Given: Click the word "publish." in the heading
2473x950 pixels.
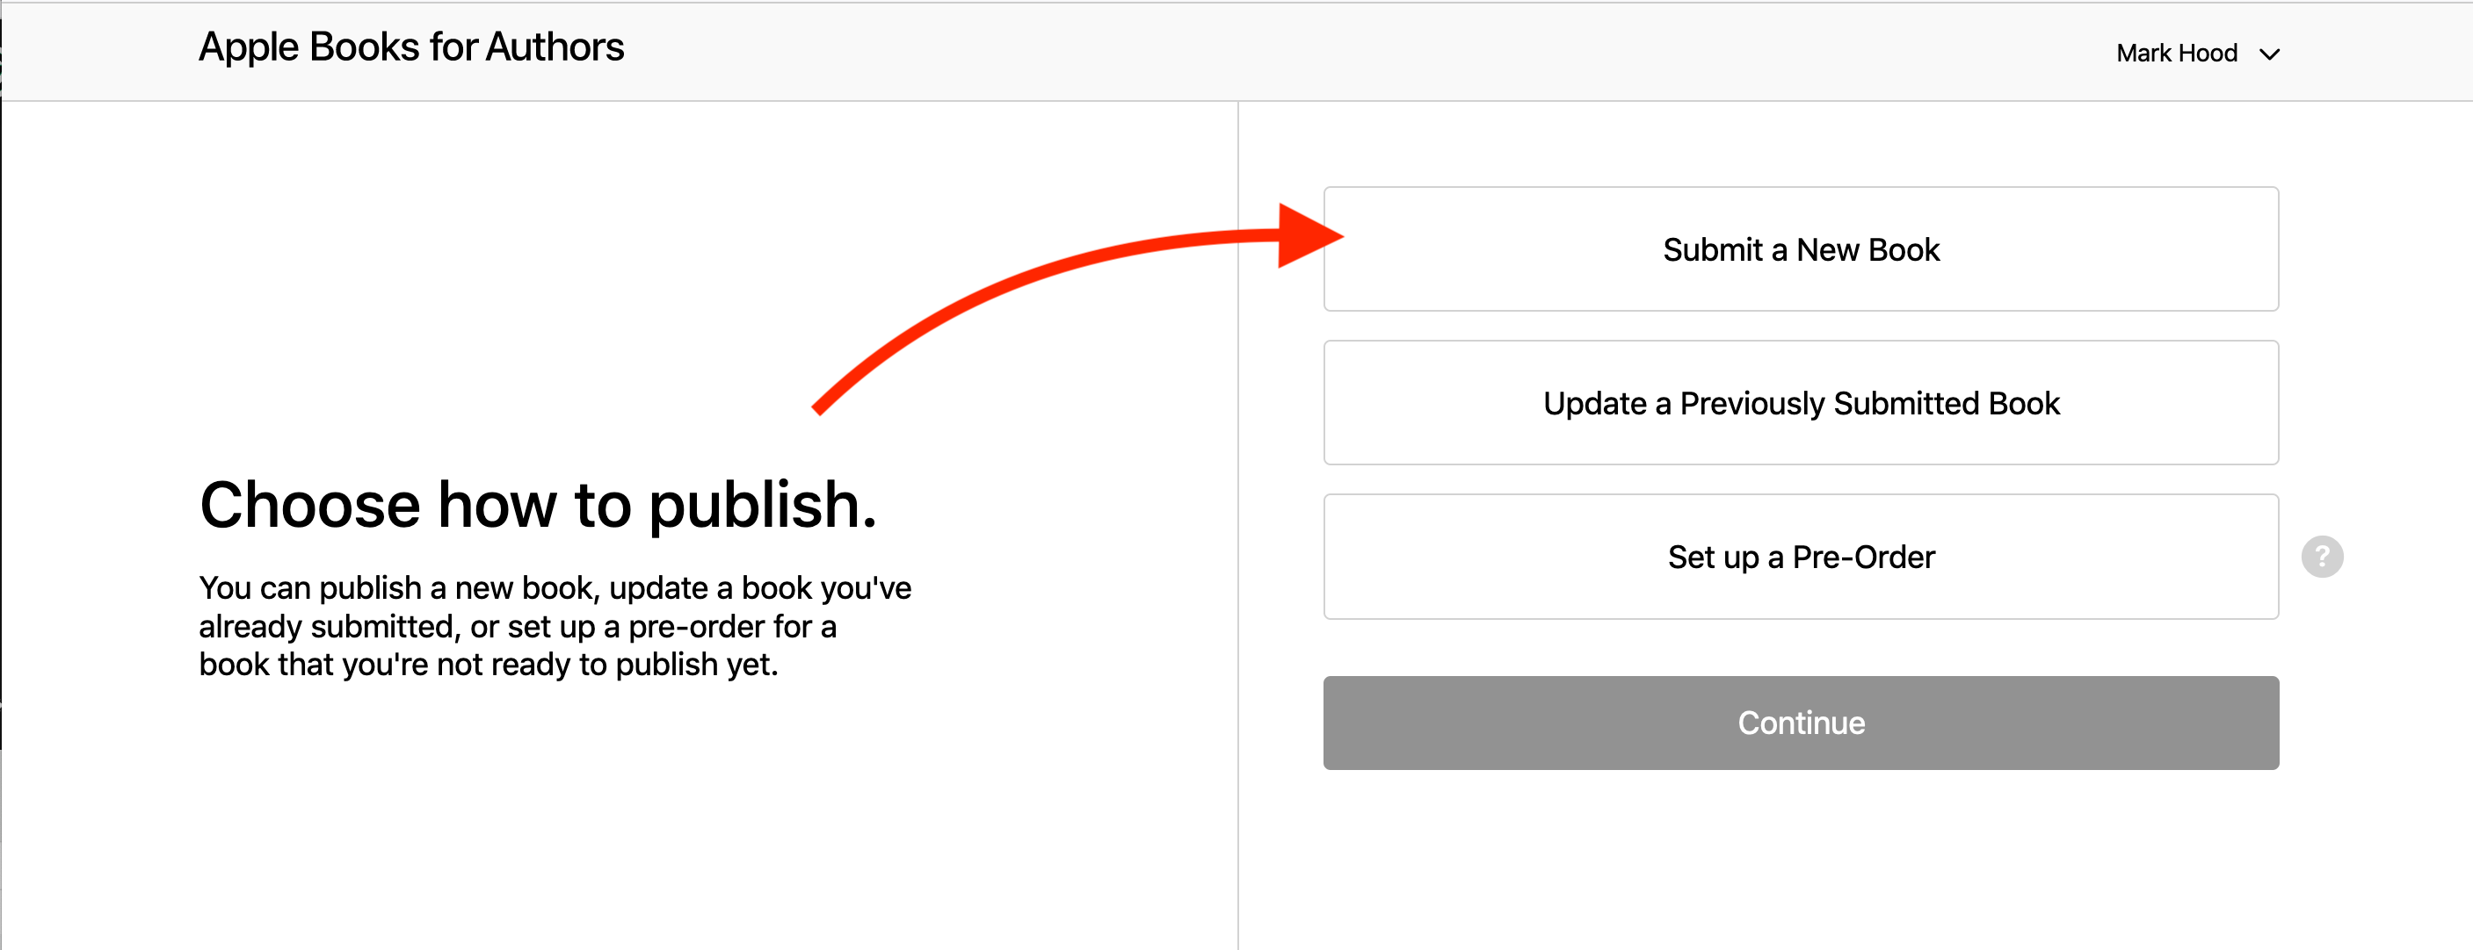Looking at the screenshot, I should [762, 505].
